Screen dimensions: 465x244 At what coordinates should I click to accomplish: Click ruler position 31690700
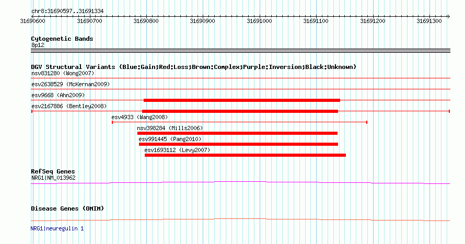[x=89, y=21]
